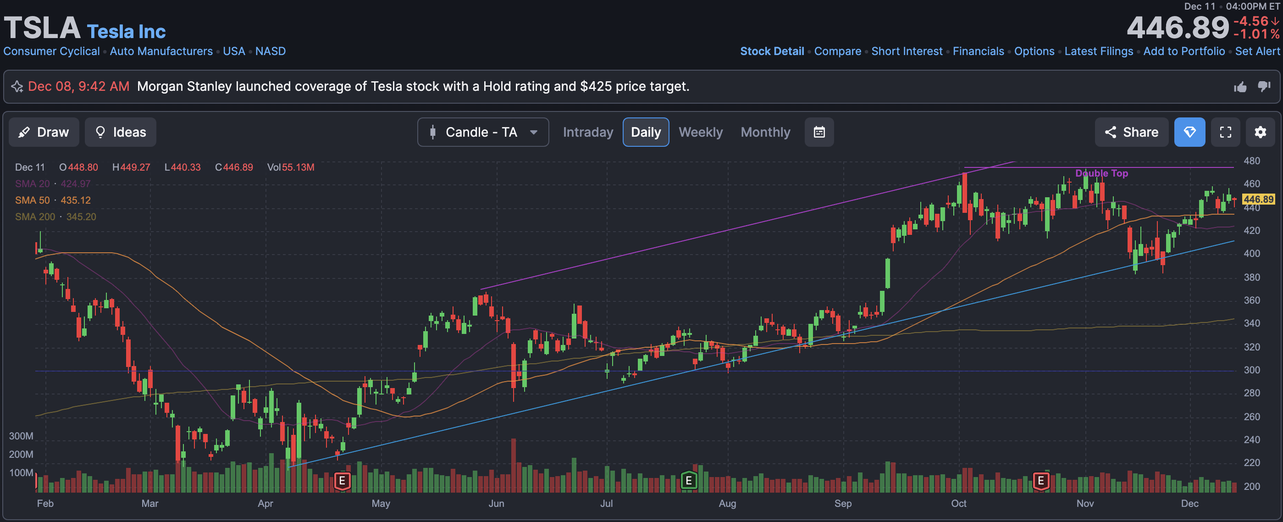
Task: Expand the Candle - TA chart type dropdown
Action: tap(483, 132)
